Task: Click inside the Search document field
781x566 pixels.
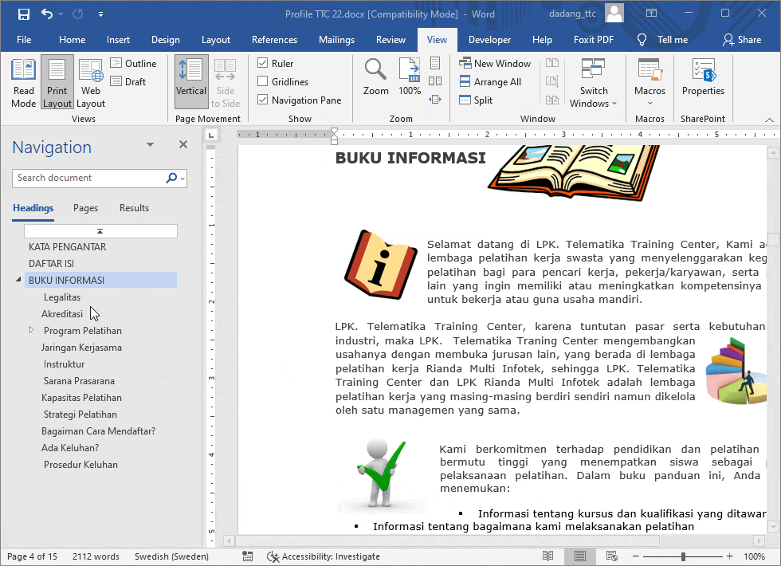Action: (88, 178)
